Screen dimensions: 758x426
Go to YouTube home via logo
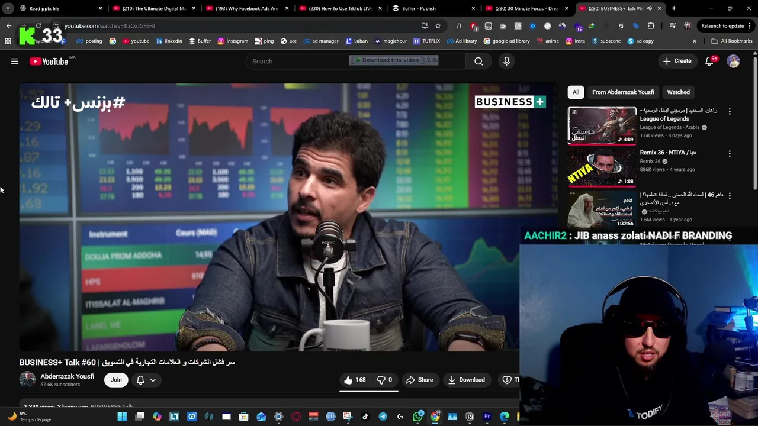pos(49,61)
